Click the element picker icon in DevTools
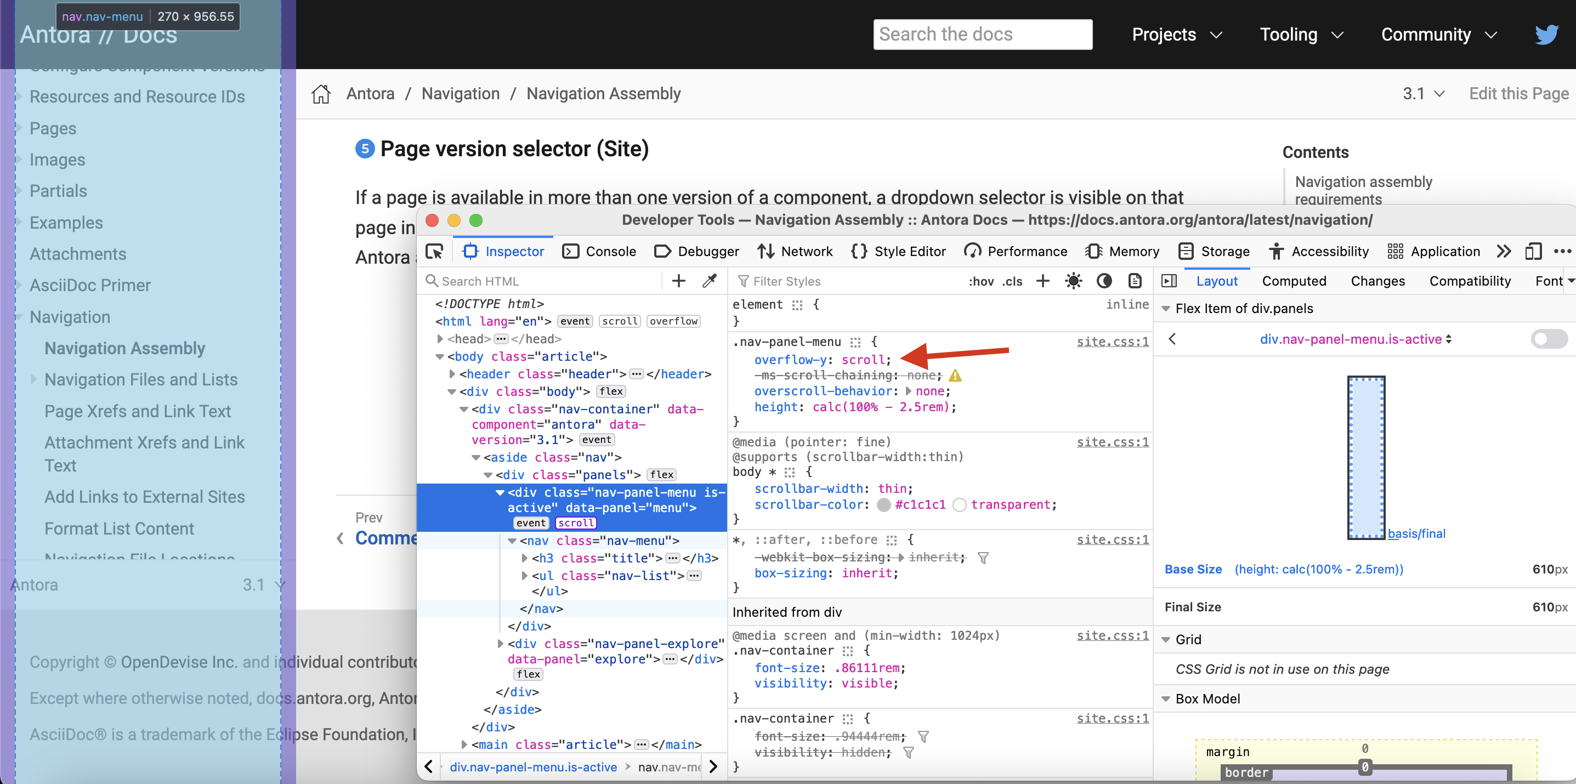The image size is (1576, 784). [434, 251]
